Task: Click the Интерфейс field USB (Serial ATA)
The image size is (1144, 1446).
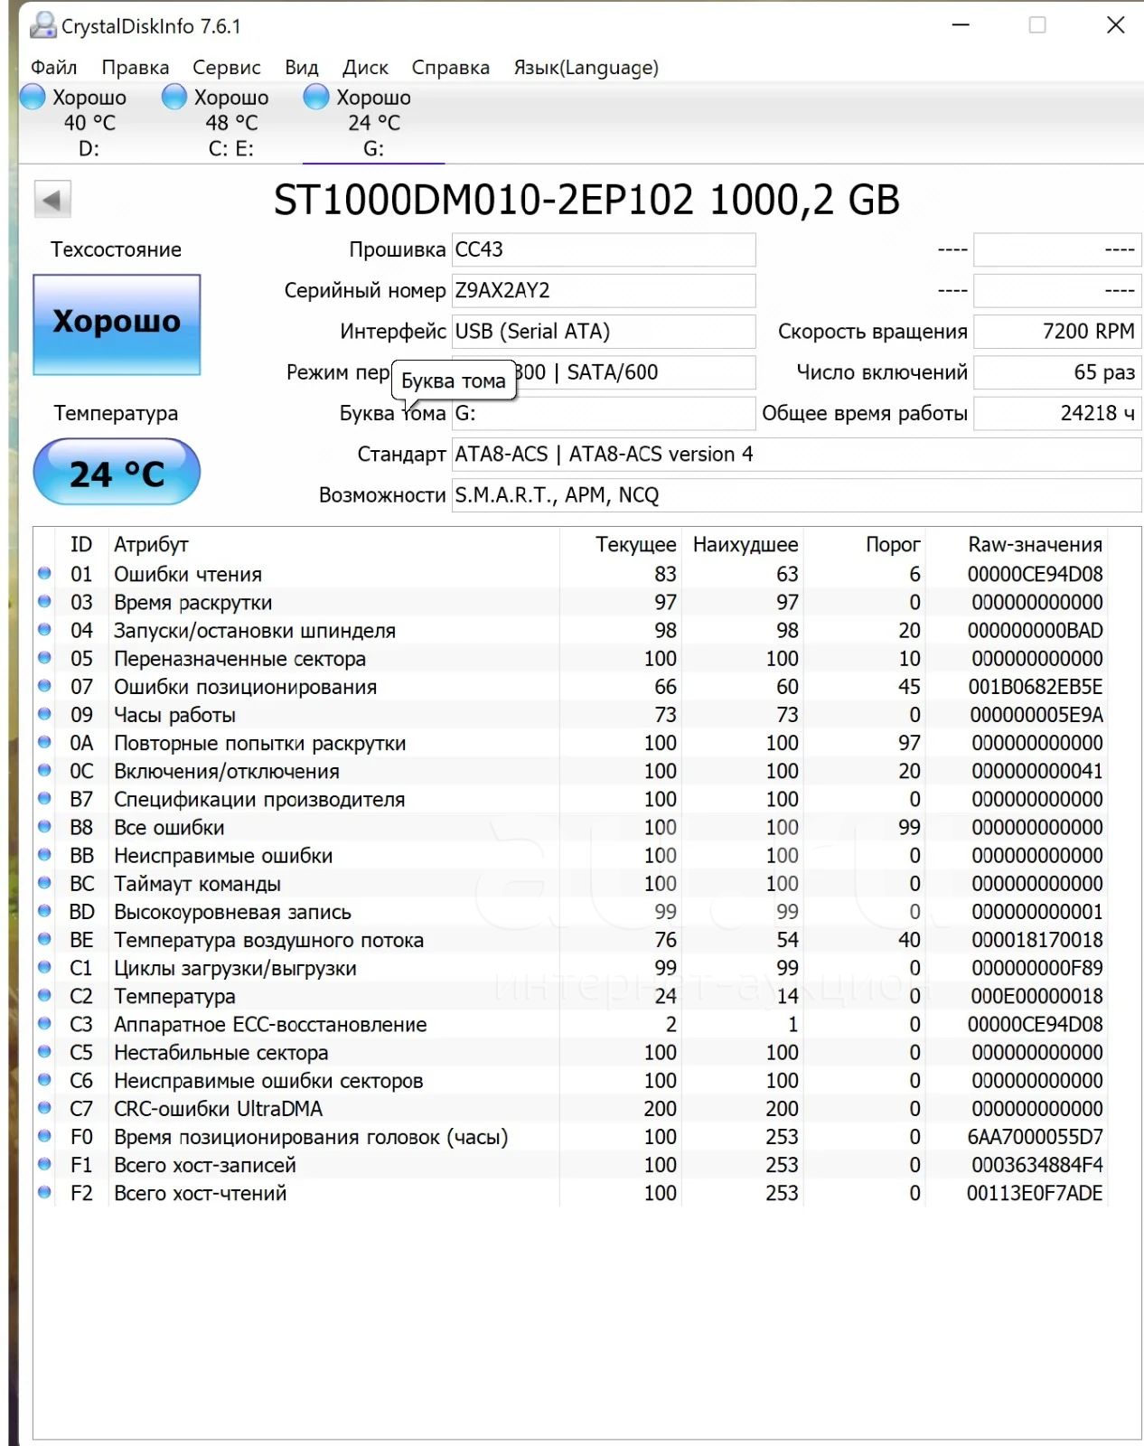Action: pos(604,332)
